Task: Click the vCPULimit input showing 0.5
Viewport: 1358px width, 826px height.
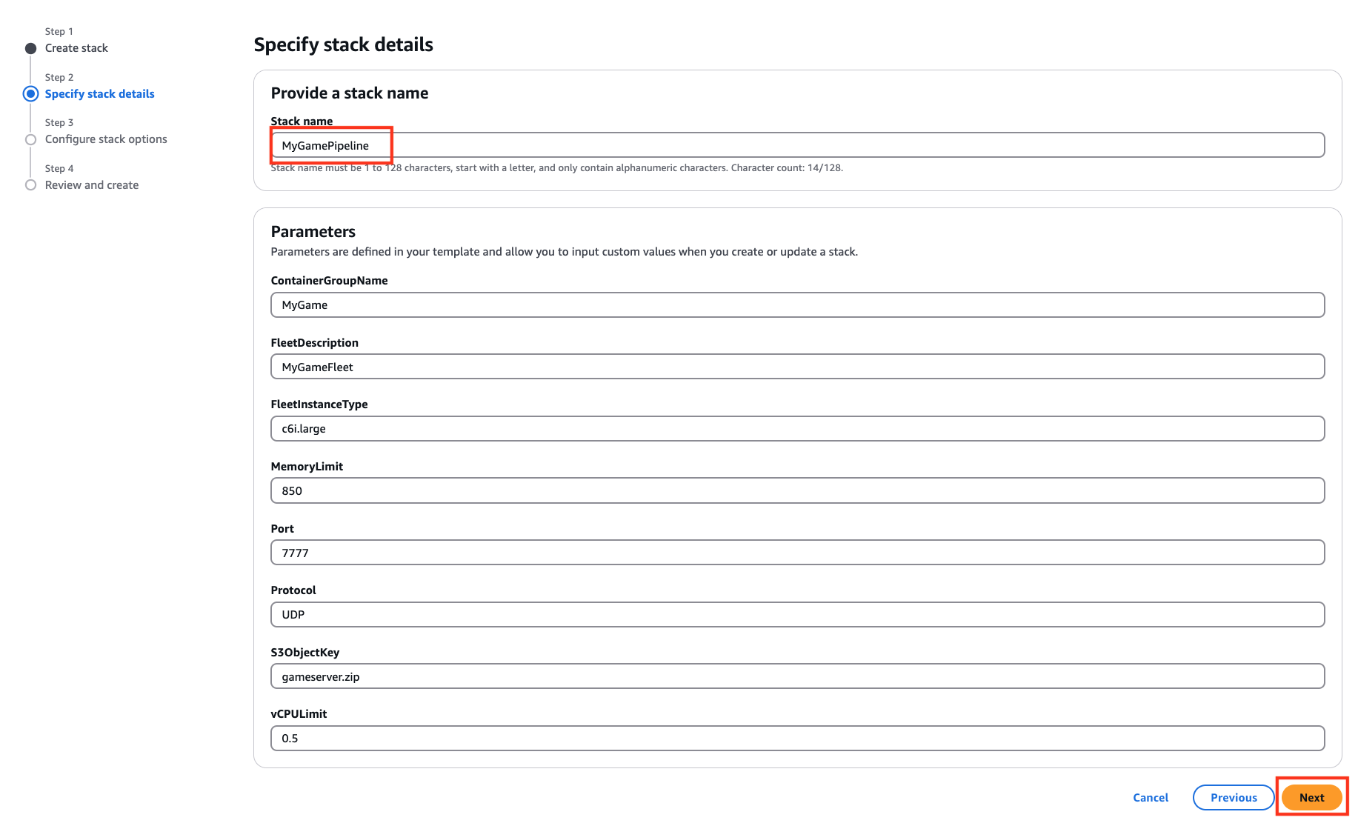Action: [667, 738]
